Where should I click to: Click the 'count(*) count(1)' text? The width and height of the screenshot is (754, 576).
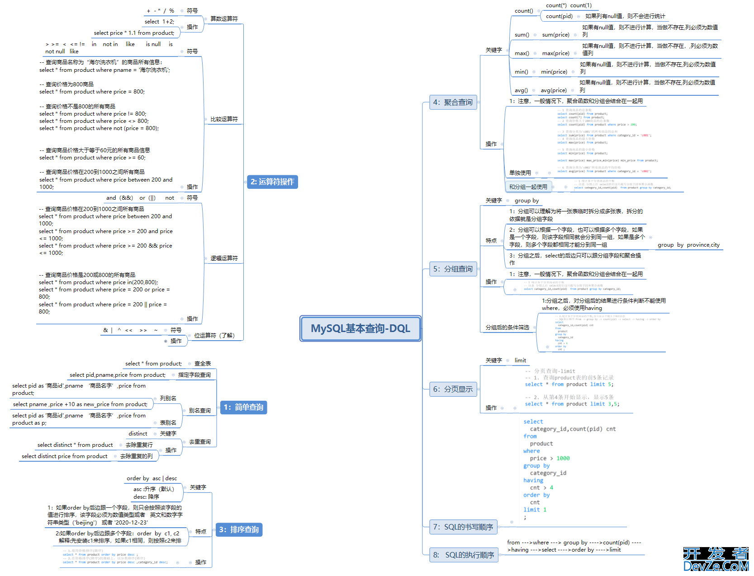pos(569,5)
